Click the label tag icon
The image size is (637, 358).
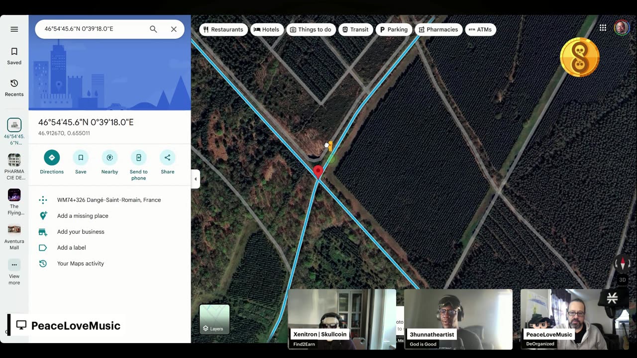click(43, 248)
